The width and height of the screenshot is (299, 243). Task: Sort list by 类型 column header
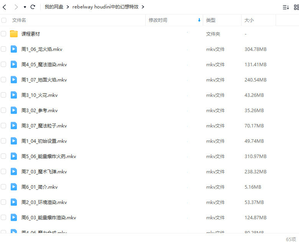[211, 20]
